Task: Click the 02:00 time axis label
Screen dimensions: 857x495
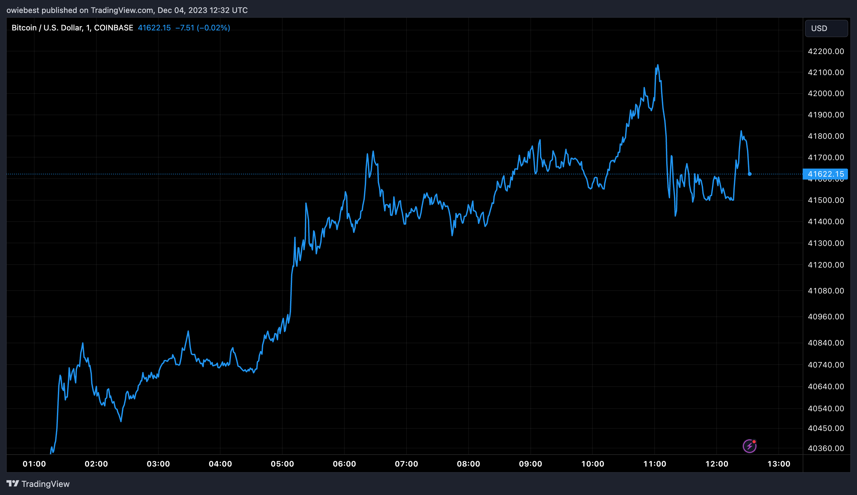Action: click(96, 464)
